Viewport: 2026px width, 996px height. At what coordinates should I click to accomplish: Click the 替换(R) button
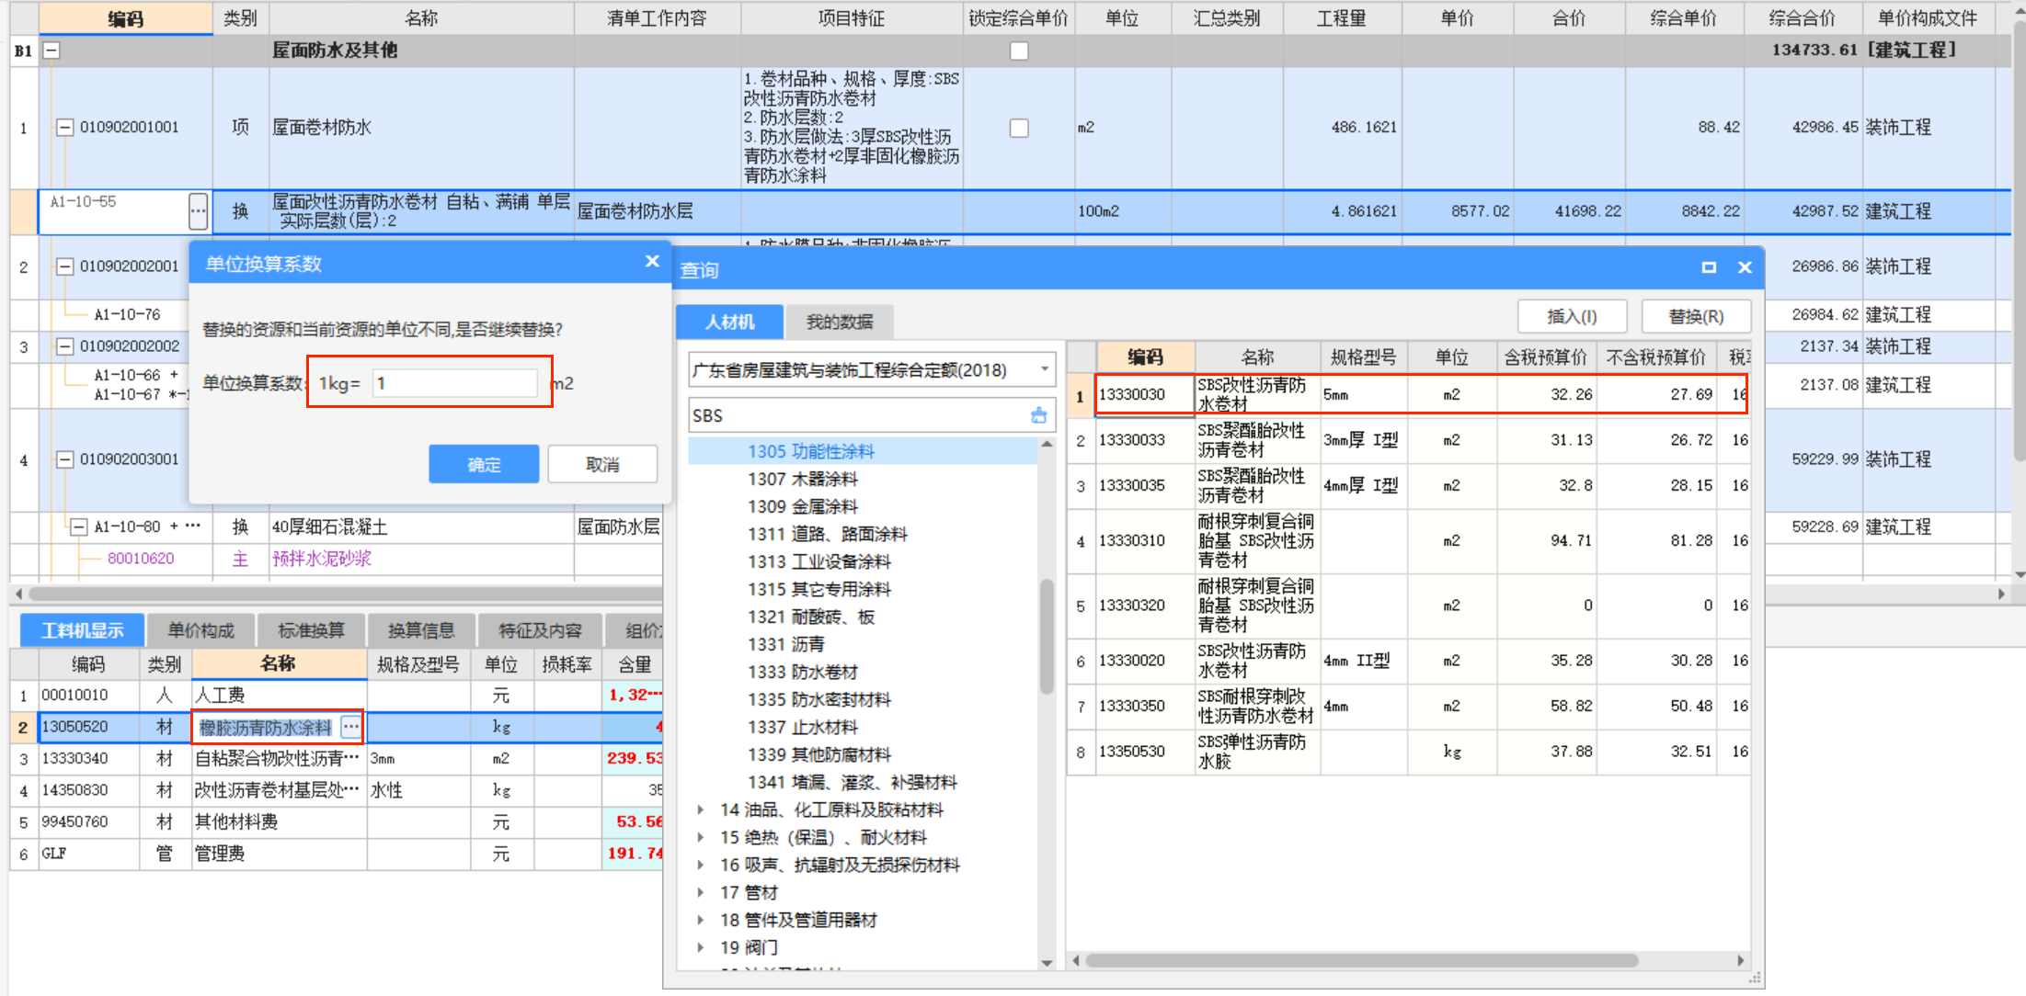click(1696, 316)
